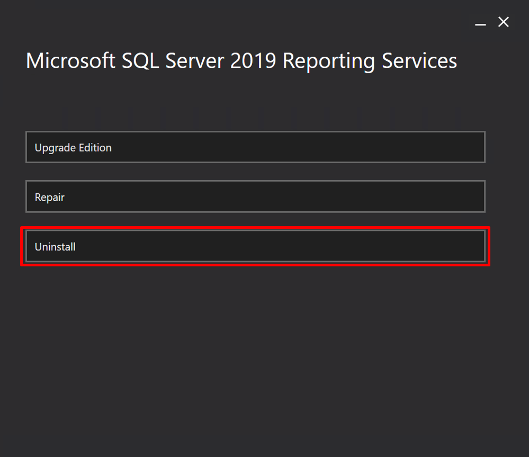Start uninstalling Reporting Services
This screenshot has height=457, width=529.
pos(255,246)
